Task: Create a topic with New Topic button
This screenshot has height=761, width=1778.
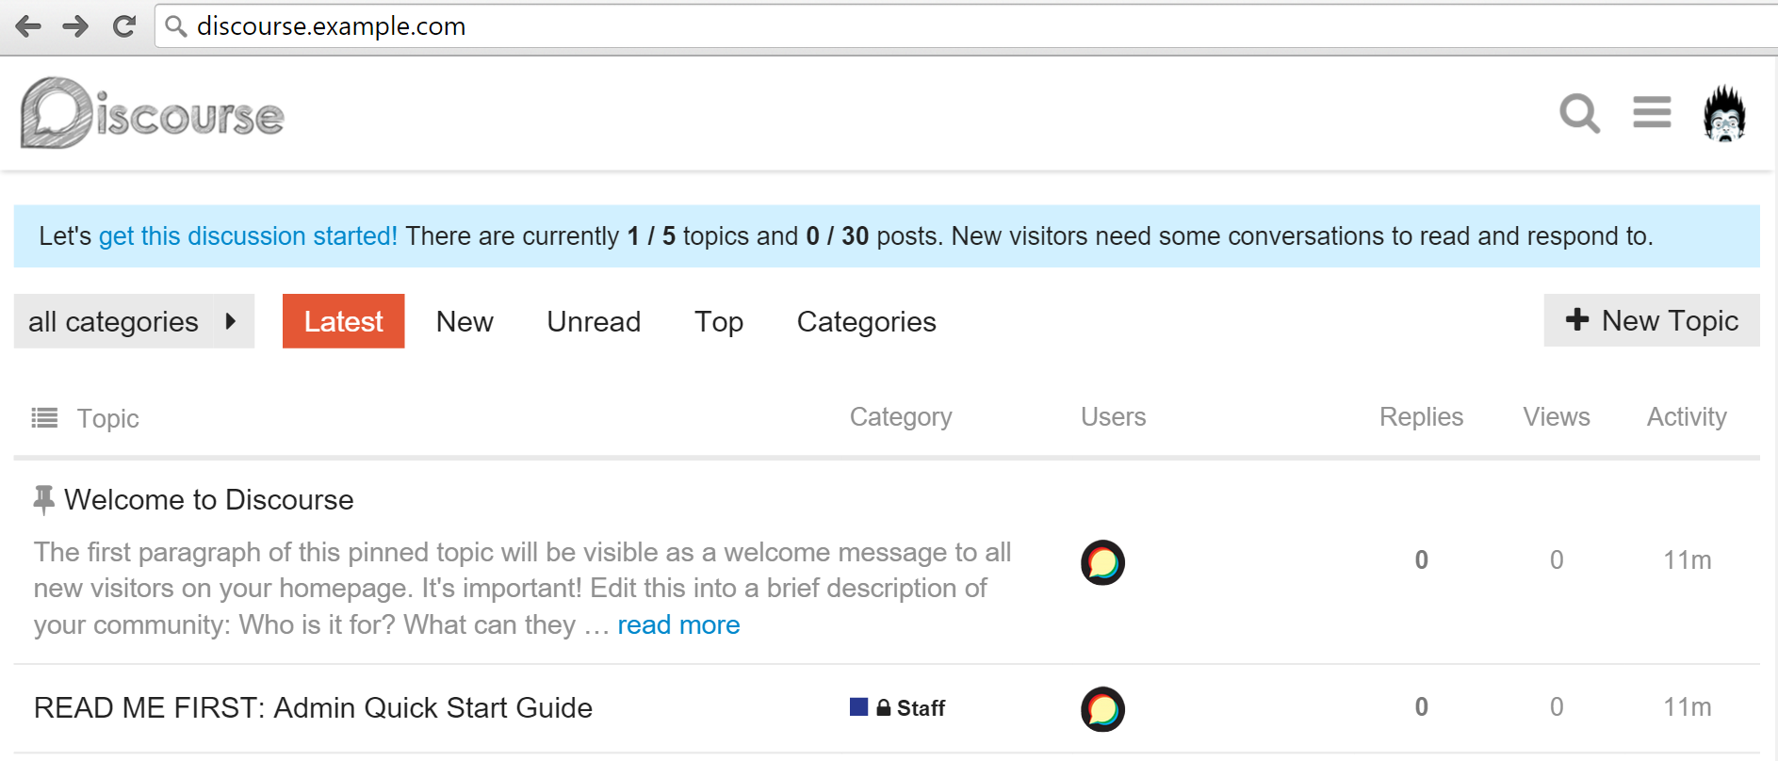Action: click(x=1652, y=320)
